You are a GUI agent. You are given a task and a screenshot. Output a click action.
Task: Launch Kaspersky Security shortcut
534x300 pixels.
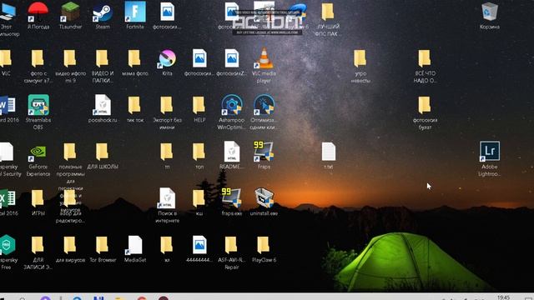[7, 152]
